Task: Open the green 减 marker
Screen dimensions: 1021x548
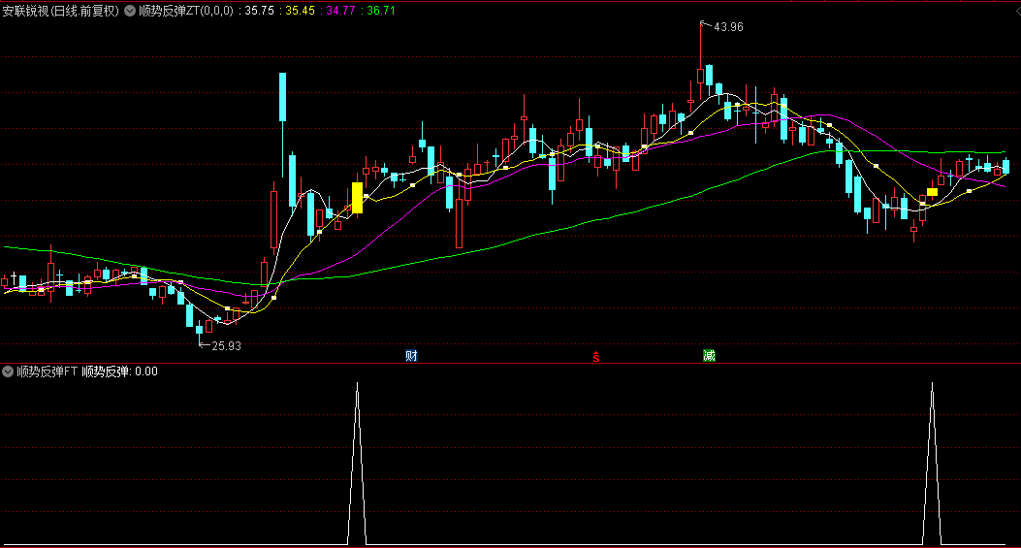Action: (709, 356)
